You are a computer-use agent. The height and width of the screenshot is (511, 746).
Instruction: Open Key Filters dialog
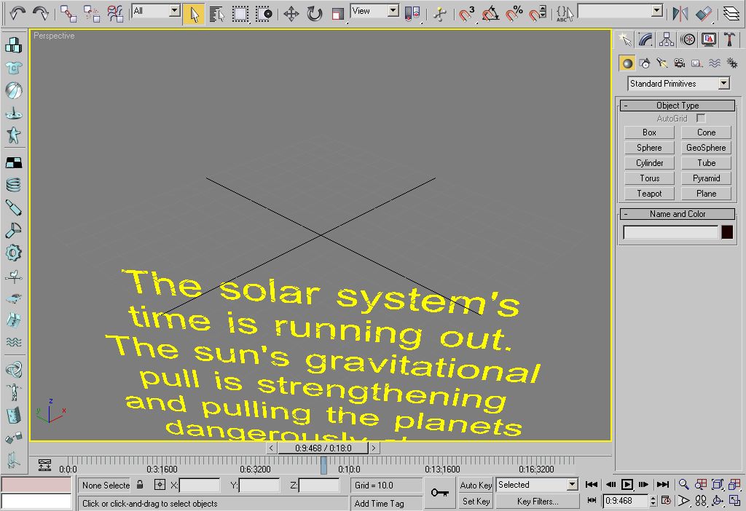click(x=538, y=501)
